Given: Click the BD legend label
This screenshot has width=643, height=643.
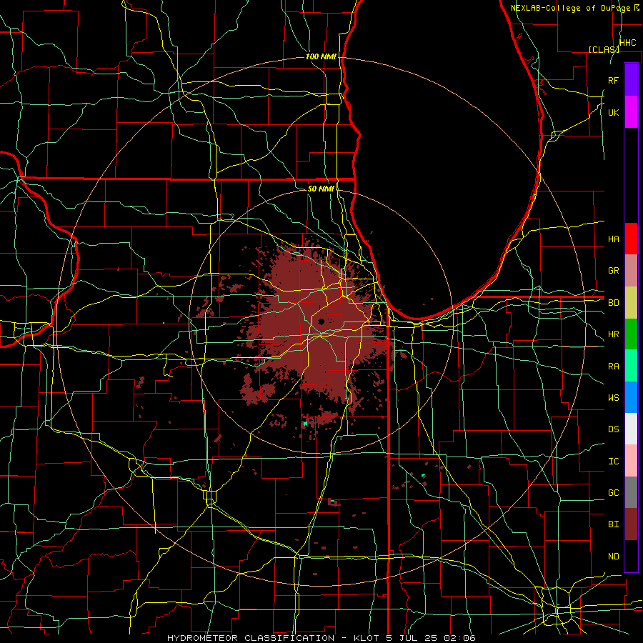Looking at the screenshot, I should (614, 303).
